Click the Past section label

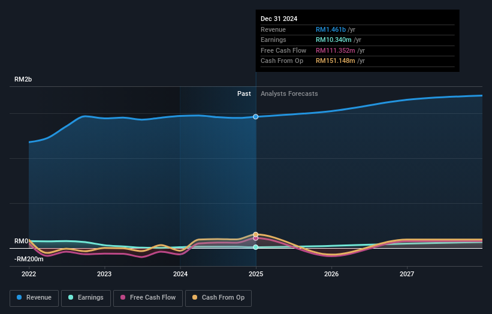pos(244,93)
